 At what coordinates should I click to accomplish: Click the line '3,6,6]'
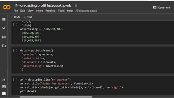pyautogui.click(x=27, y=25)
